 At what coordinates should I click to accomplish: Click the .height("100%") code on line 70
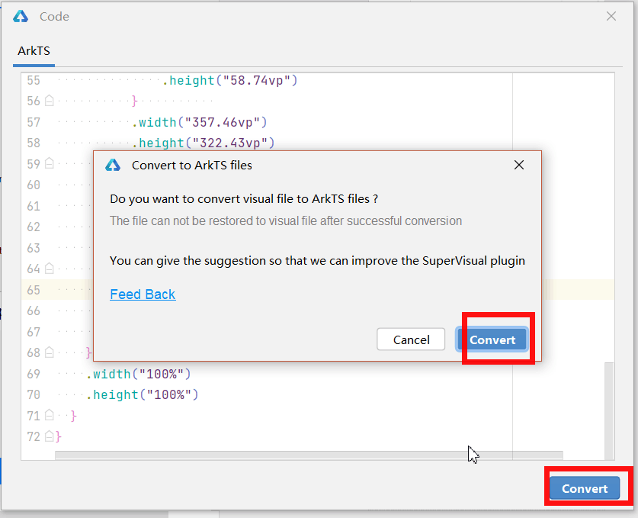coord(142,394)
